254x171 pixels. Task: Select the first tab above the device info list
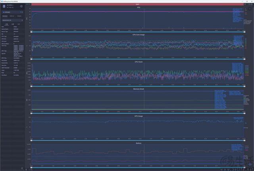point(7,24)
